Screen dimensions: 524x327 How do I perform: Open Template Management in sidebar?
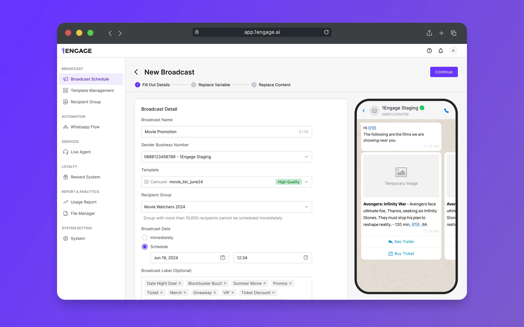click(x=91, y=90)
